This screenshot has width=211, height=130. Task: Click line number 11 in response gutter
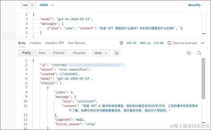point(26,106)
